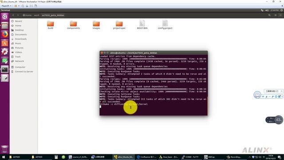The width and height of the screenshot is (284, 160).
Task: Search files with magnifier icon
Action: [269, 15]
